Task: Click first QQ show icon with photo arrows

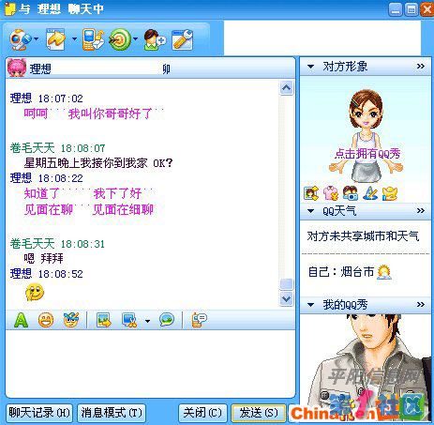Action: click(x=311, y=193)
